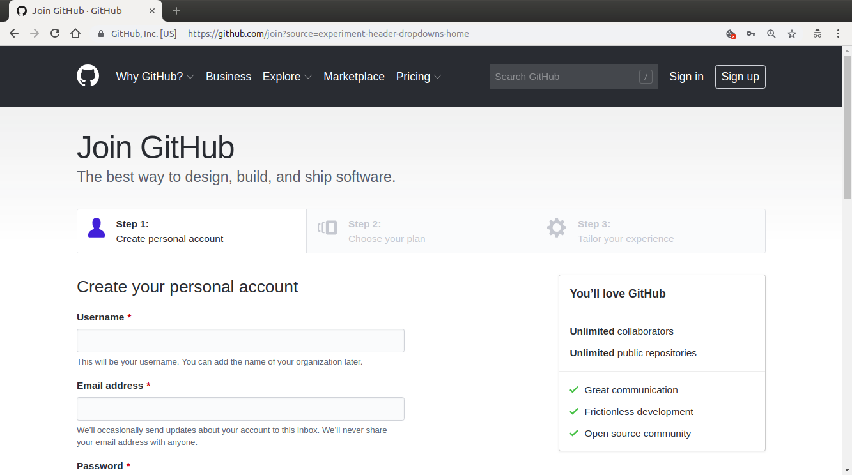Click the Email address field label
The height and width of the screenshot is (475, 852).
click(110, 386)
